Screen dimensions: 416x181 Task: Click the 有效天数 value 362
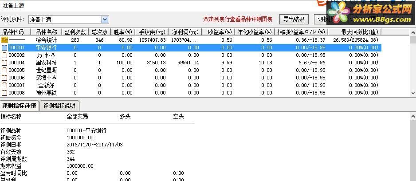point(71,152)
